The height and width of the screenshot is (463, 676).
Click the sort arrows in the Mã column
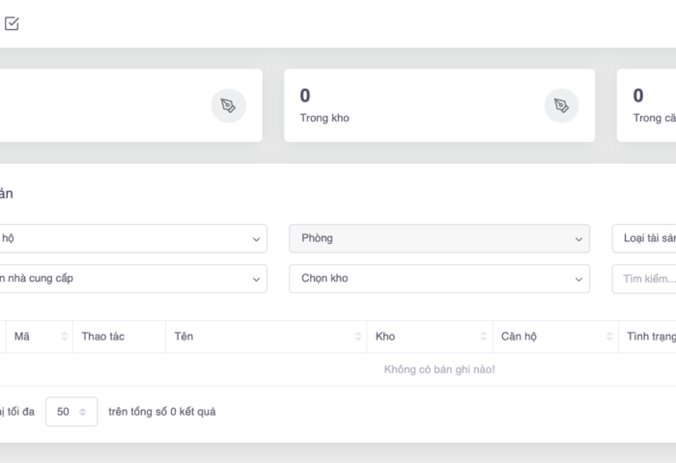tap(65, 337)
